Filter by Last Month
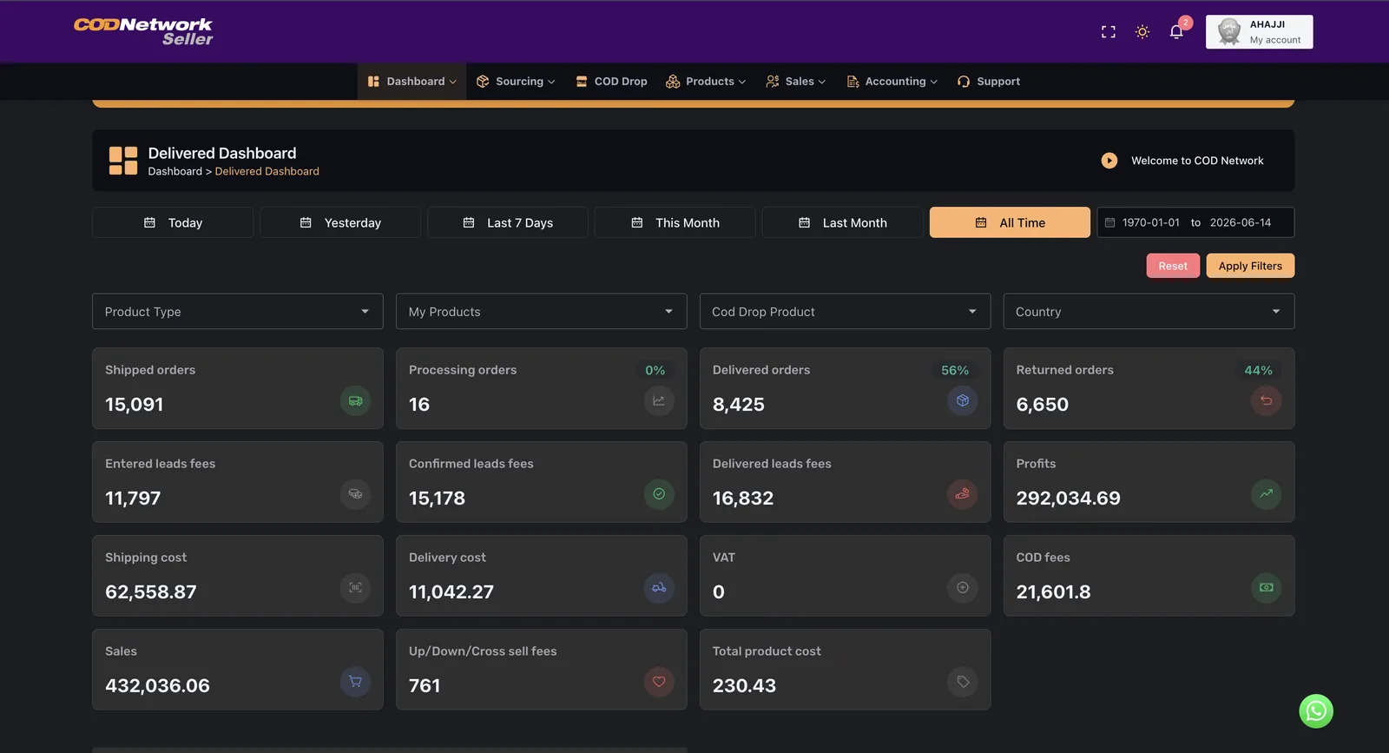 842,222
